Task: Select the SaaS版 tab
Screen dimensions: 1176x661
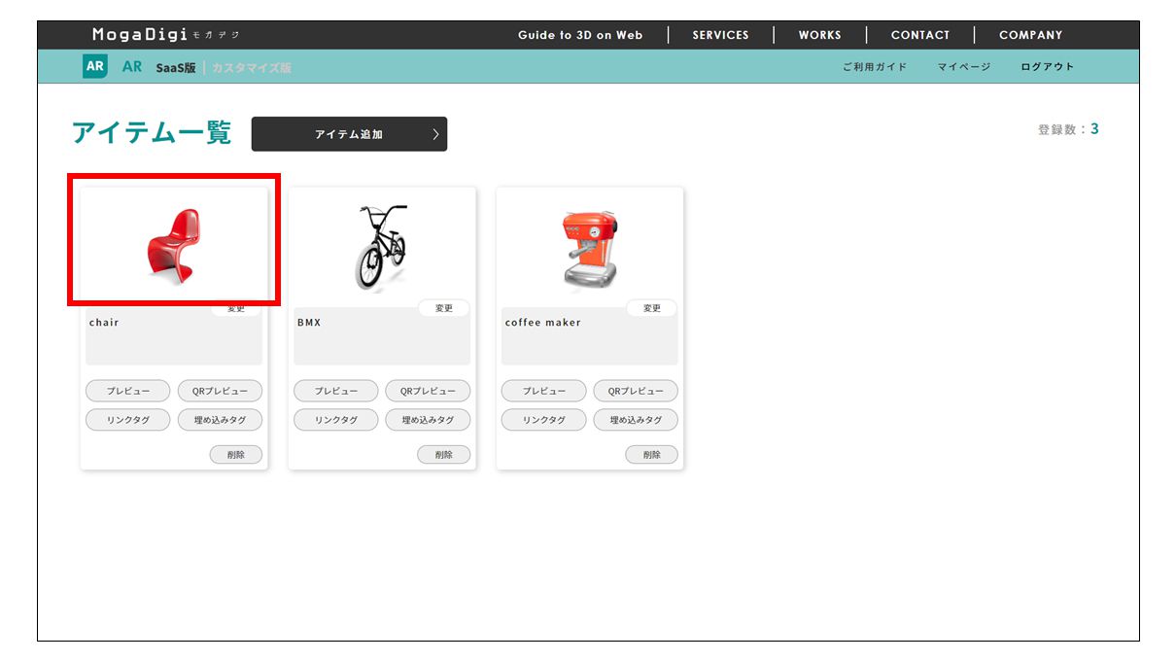Action: [x=175, y=68]
